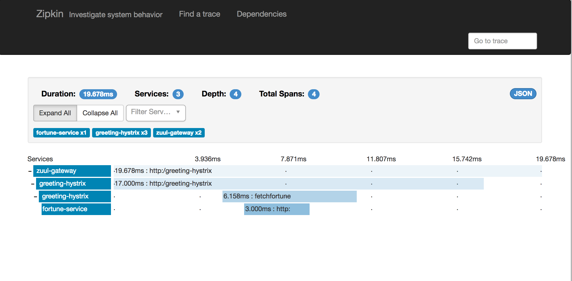Viewport: 572px width, 281px height.
Task: Click the Expand All button
Action: coord(55,113)
